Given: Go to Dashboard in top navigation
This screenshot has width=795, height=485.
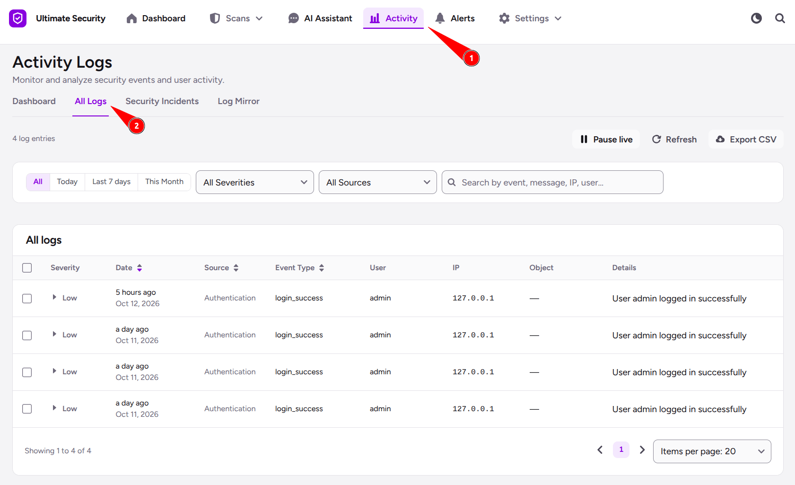Looking at the screenshot, I should pos(156,18).
